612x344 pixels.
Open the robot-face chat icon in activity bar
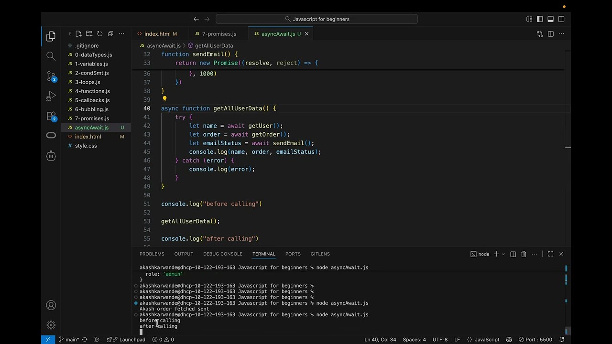(x=51, y=156)
